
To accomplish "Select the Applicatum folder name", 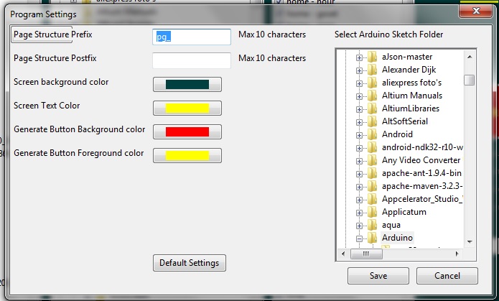I will pyautogui.click(x=404, y=212).
